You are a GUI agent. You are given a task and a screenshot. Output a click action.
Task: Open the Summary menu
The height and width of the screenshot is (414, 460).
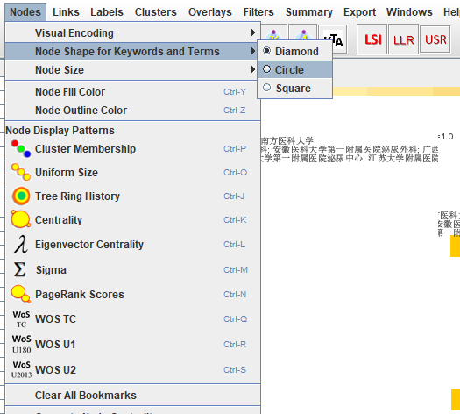click(x=309, y=12)
